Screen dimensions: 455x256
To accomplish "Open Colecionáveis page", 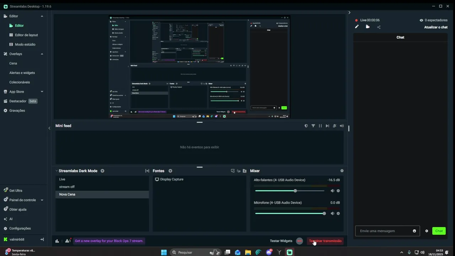I will [x=20, y=82].
